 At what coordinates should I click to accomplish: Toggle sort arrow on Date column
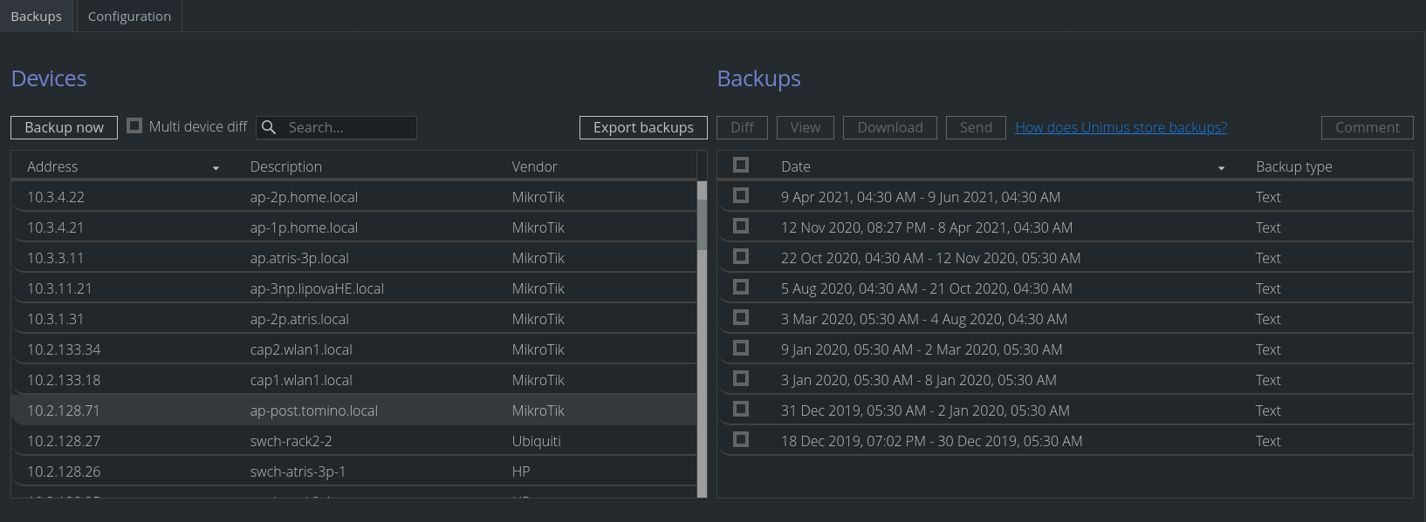click(x=1221, y=167)
